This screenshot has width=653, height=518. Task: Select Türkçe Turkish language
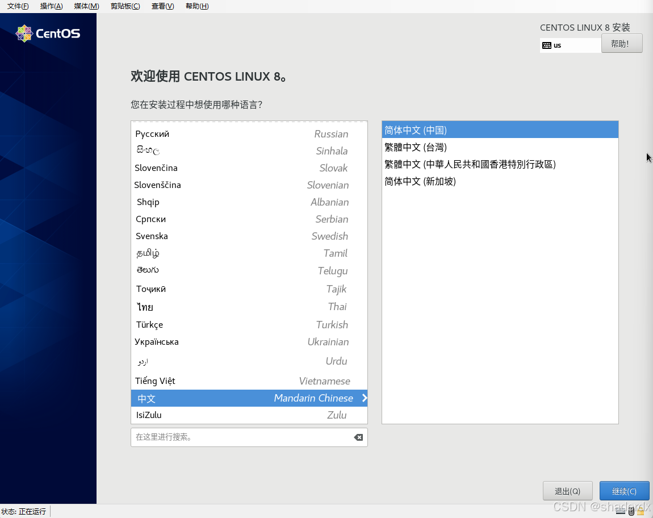tap(249, 325)
